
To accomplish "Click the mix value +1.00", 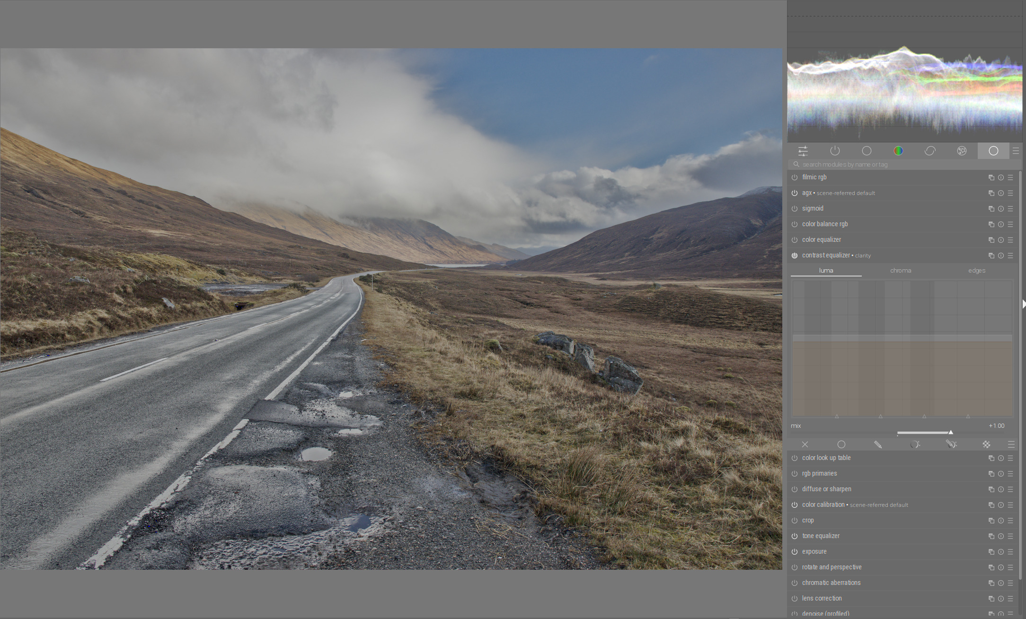I will click(x=997, y=426).
